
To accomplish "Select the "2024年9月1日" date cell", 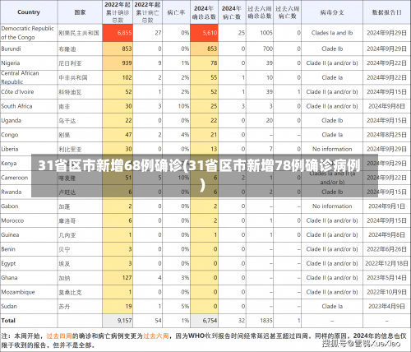I will tap(386, 206).
